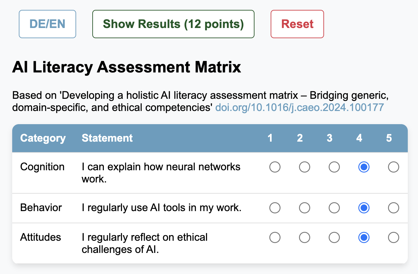Choose rating 3 in the Behavior row

coord(334,208)
